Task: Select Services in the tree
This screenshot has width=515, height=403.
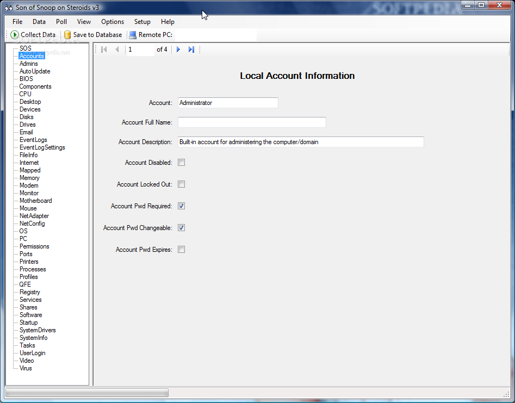Action: click(x=30, y=300)
